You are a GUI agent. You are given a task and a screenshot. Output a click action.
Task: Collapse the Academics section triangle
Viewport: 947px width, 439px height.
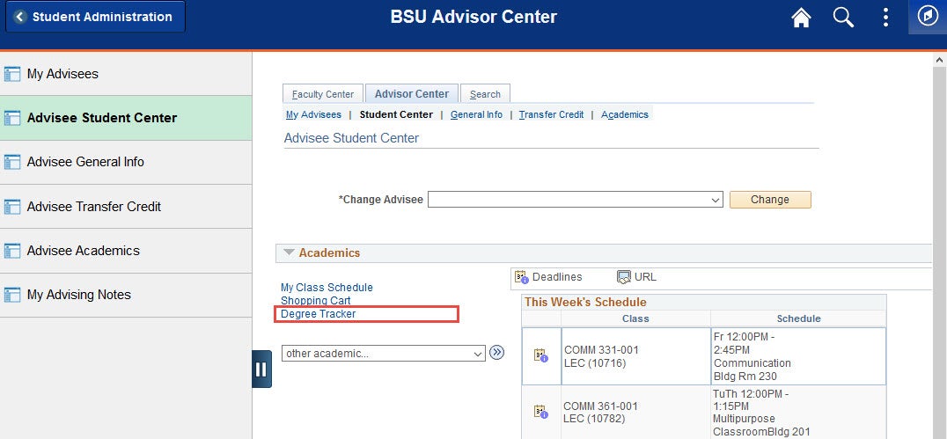(290, 252)
